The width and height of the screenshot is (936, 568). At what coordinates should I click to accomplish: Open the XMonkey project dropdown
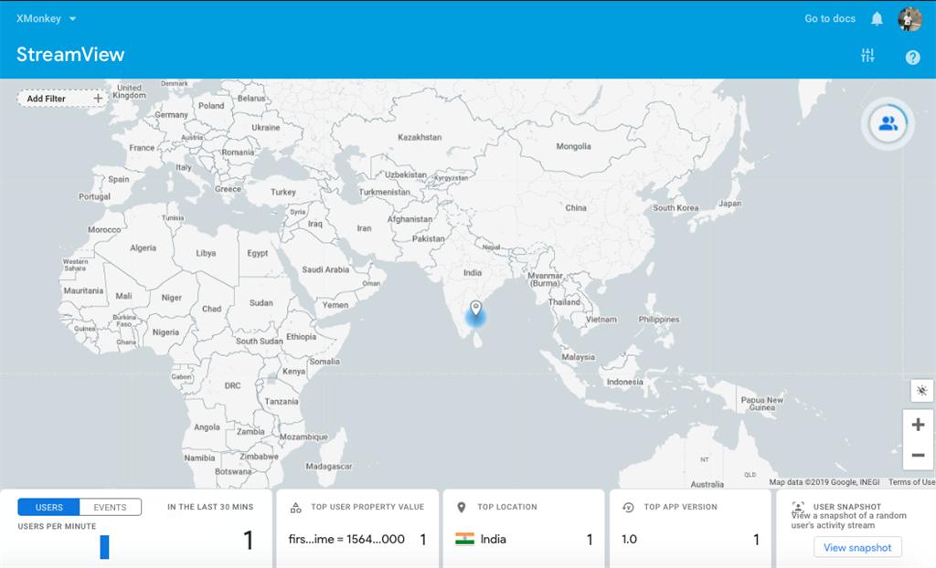pyautogui.click(x=46, y=18)
